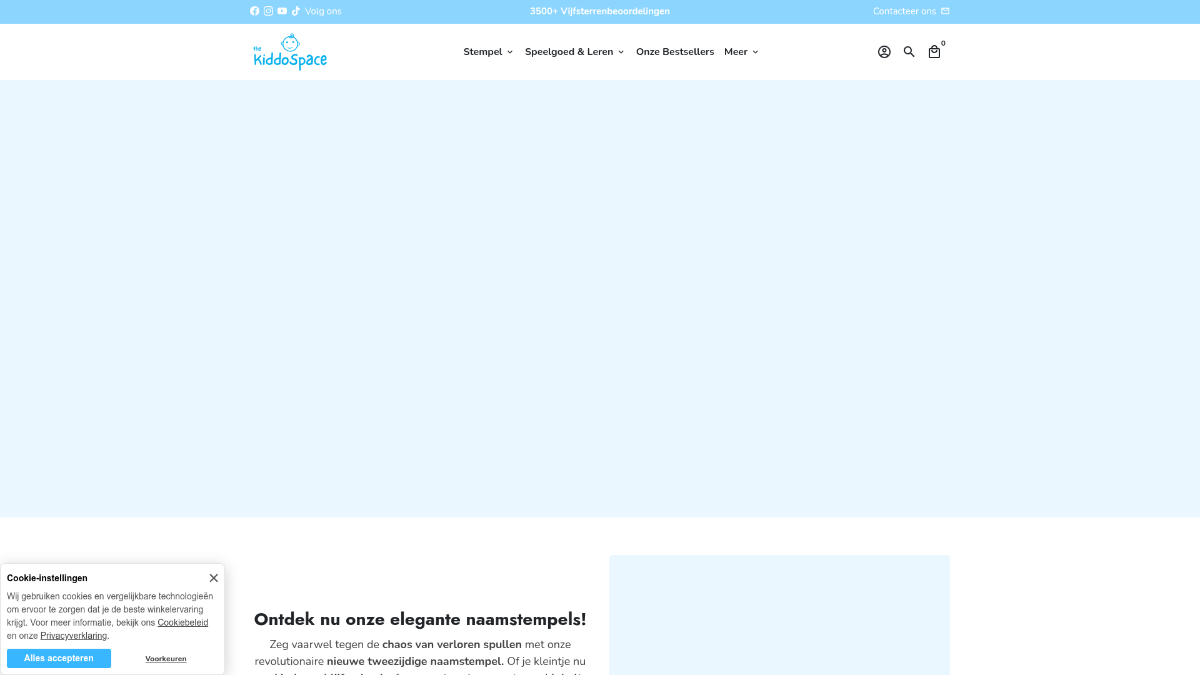Click the 3500+ Vijfsterrenbeoordelingen text

(600, 11)
